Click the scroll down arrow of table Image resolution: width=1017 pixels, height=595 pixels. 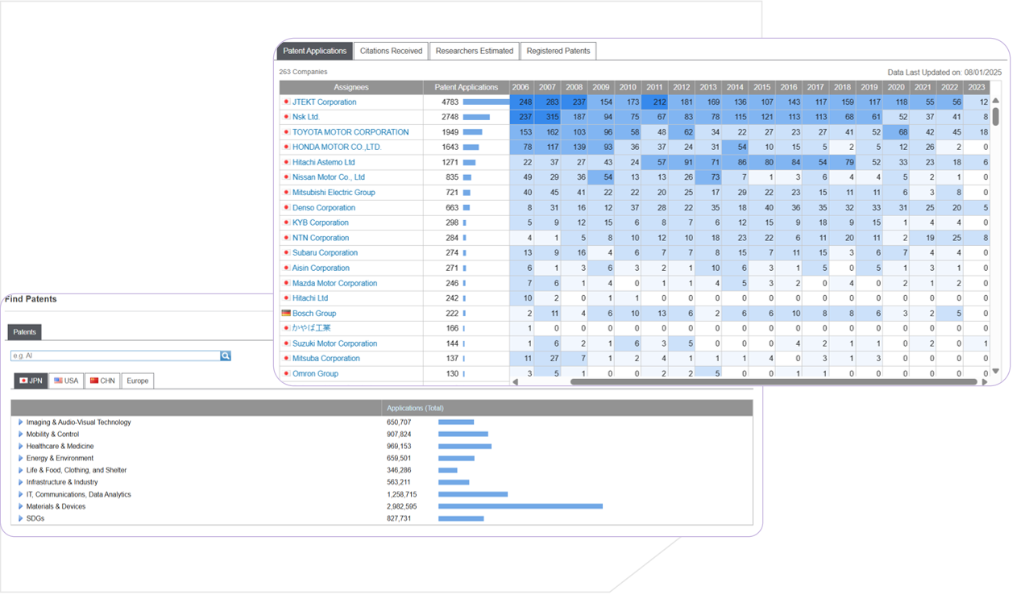tap(995, 372)
